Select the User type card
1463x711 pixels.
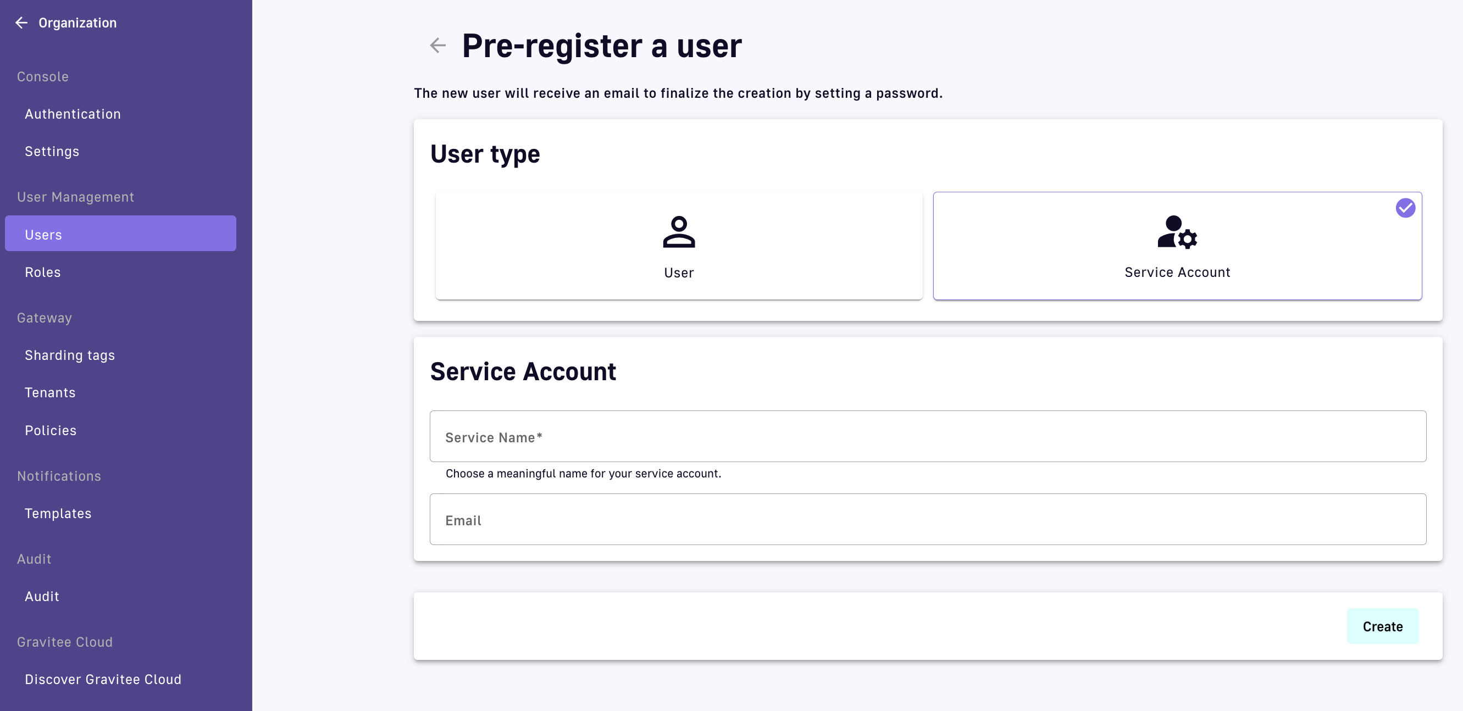click(x=679, y=246)
